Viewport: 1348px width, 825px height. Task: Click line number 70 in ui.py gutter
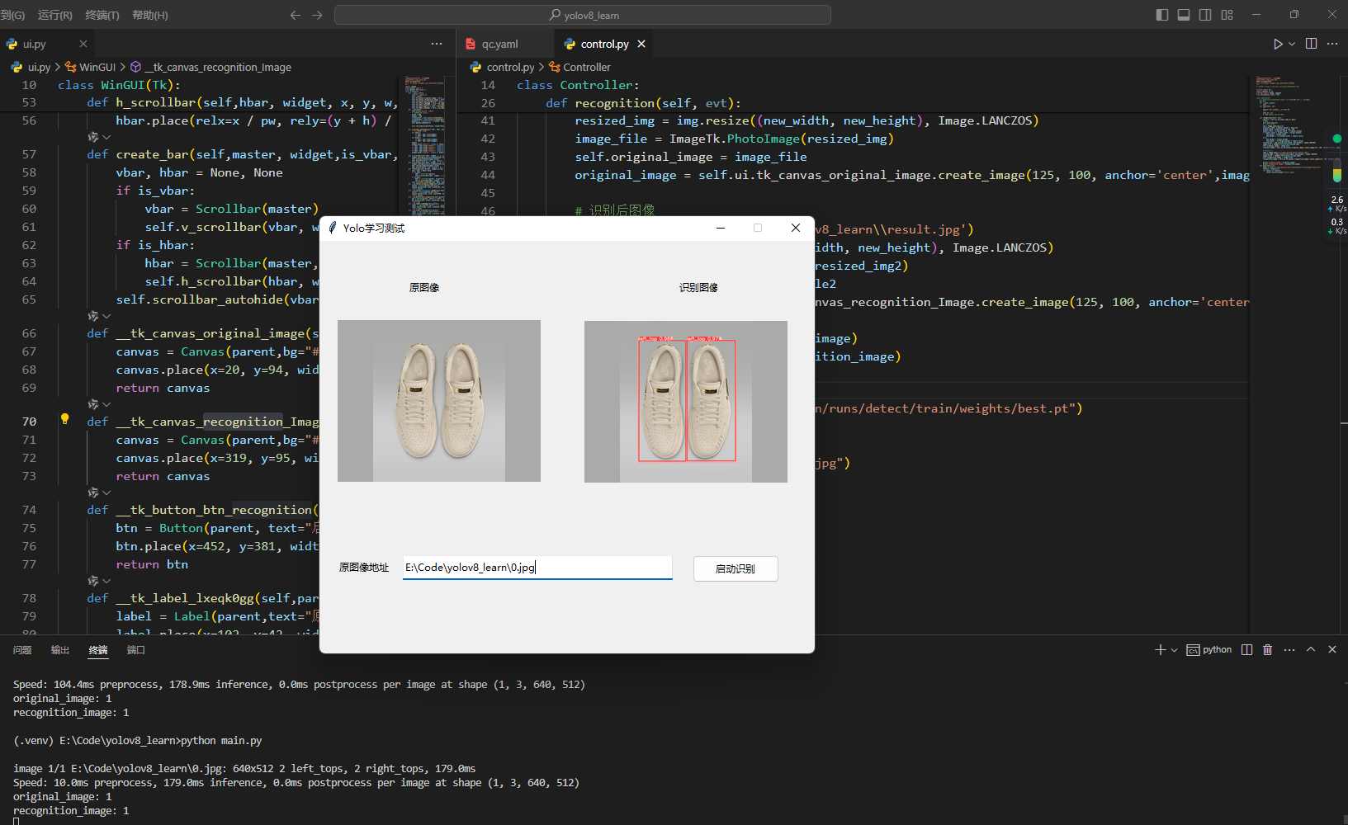coord(29,422)
